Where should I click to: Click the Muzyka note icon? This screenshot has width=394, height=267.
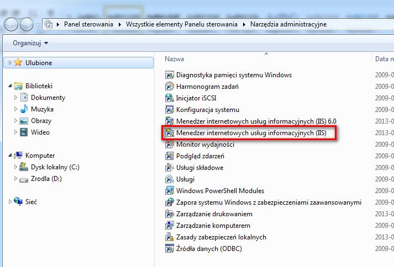[x=24, y=109]
